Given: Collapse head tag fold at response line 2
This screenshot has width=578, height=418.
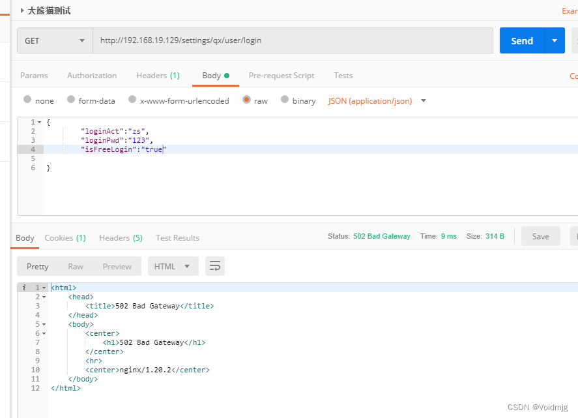Looking at the screenshot, I should tap(44, 297).
